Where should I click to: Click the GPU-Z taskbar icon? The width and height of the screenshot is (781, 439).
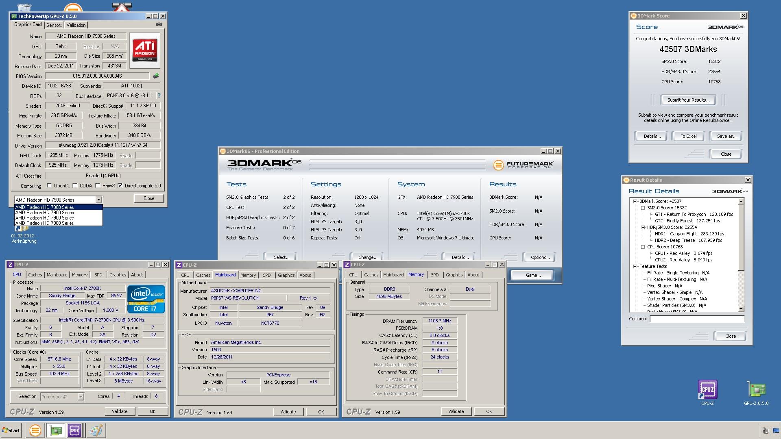pyautogui.click(x=55, y=430)
